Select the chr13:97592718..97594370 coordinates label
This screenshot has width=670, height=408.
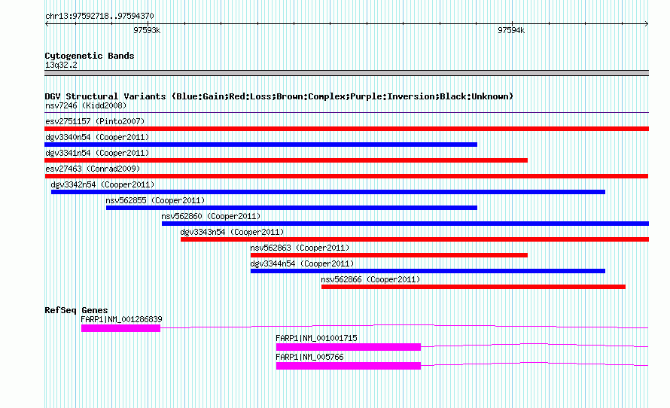(99, 16)
